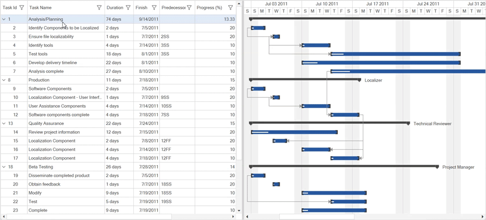Select the Obtain feedback task name
Image resolution: width=486 pixels, height=220 pixels.
click(44, 184)
